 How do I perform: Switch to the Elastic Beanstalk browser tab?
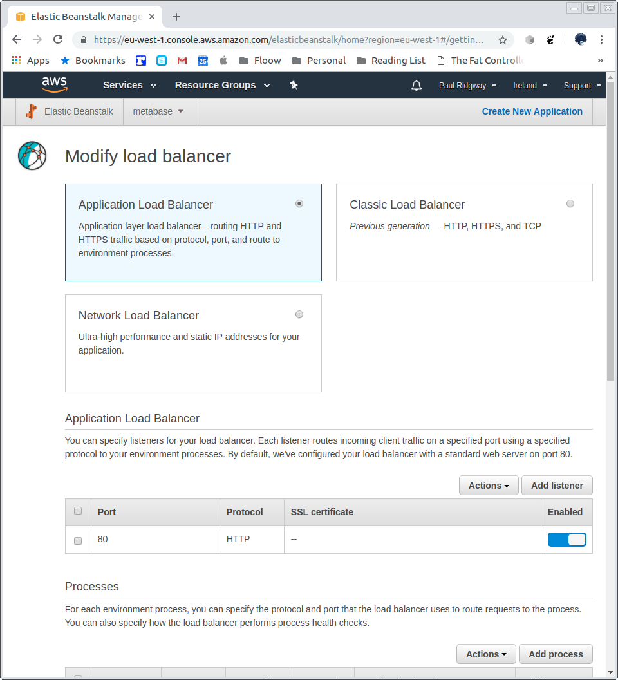coord(86,17)
